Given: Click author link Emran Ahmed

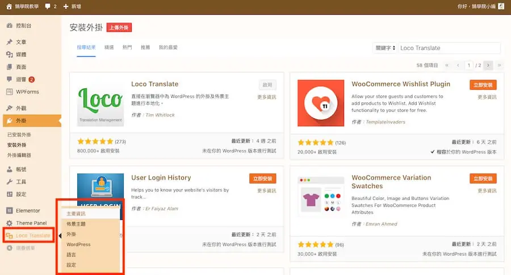Looking at the screenshot, I should point(382,224).
